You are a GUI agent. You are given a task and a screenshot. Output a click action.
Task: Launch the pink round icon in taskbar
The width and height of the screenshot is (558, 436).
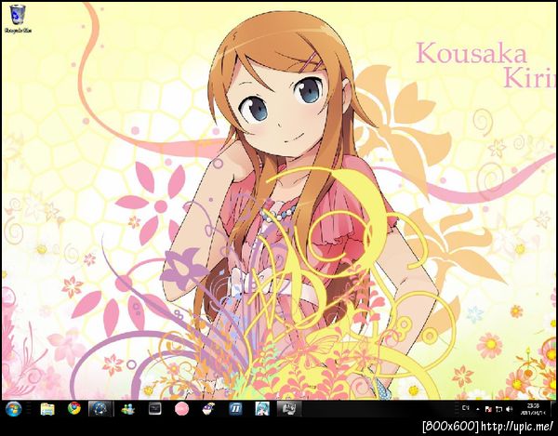[182, 409]
